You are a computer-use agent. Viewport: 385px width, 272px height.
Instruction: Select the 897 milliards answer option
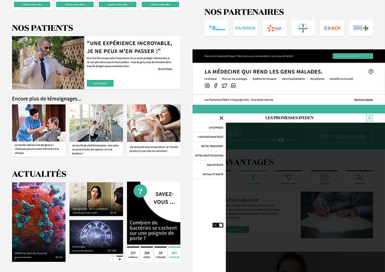click(x=174, y=255)
